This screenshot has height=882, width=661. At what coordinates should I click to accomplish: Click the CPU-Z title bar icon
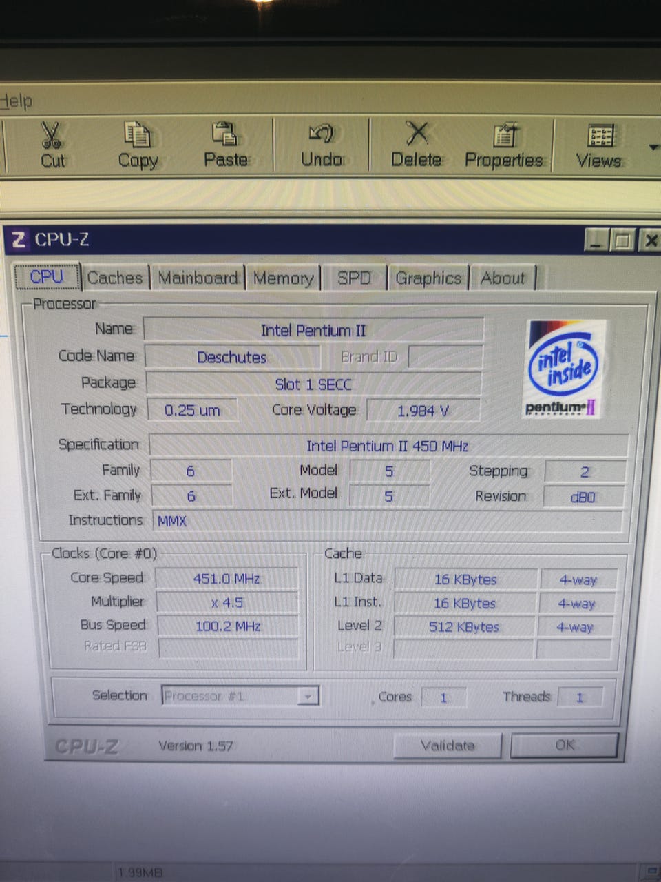pos(19,239)
